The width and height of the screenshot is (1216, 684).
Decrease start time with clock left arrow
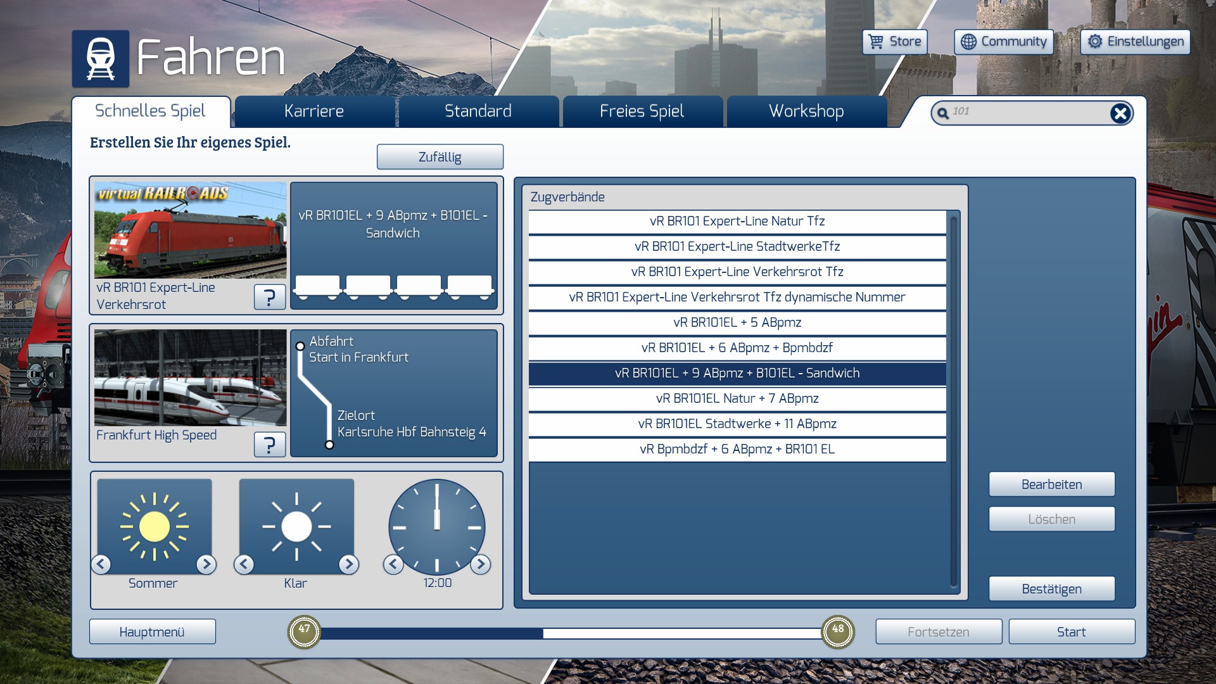click(393, 564)
